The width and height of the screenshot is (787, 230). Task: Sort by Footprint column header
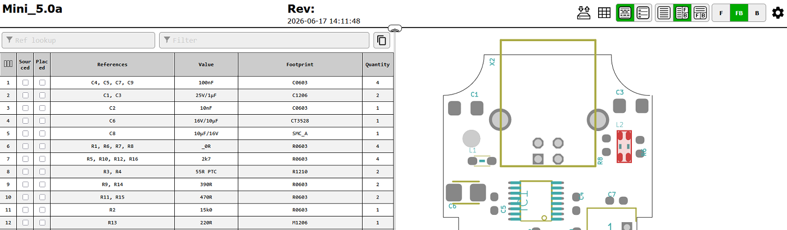coord(300,64)
